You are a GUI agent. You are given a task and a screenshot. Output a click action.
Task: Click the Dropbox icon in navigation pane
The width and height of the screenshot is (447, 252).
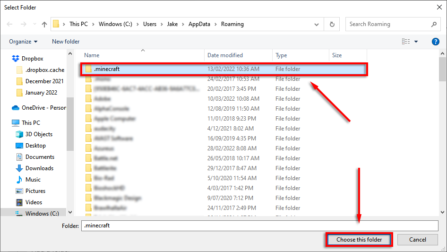click(x=16, y=59)
